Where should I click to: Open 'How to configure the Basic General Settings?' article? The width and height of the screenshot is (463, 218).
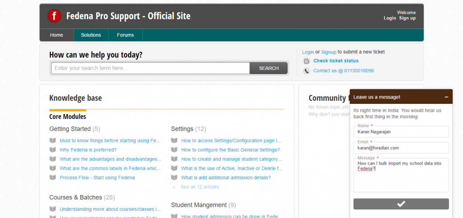tap(230, 150)
